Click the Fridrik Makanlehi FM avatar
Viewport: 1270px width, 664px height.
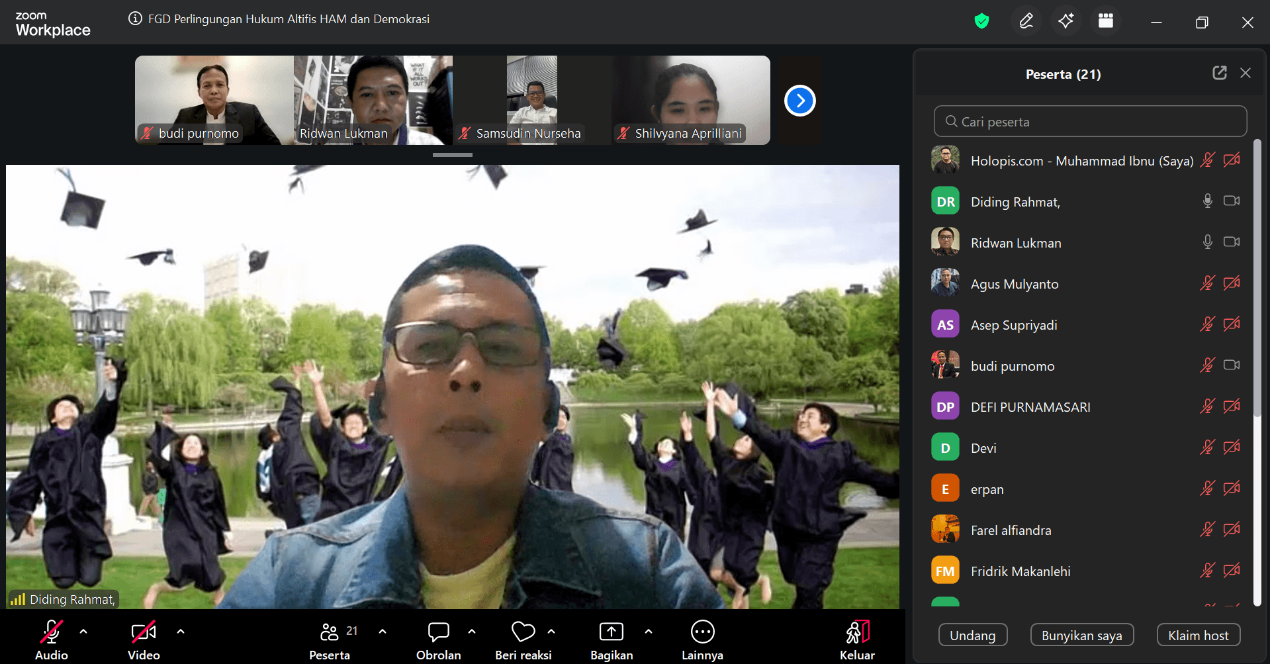945,571
